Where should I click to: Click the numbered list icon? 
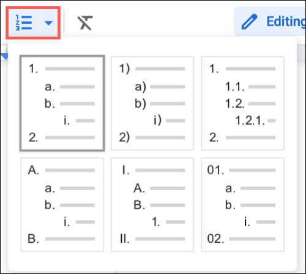(x=24, y=23)
